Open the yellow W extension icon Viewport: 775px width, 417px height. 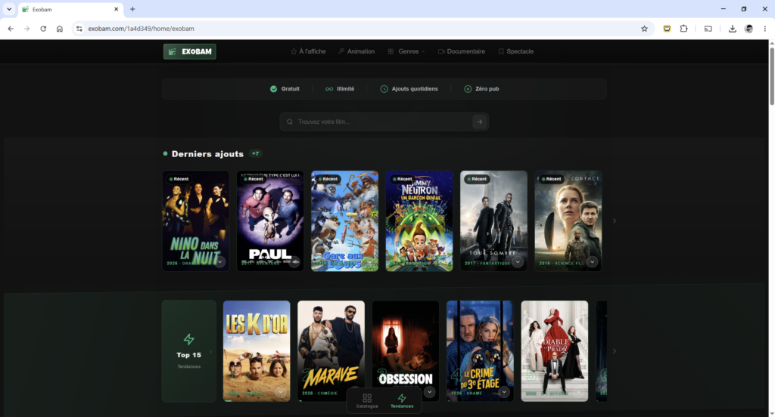pos(667,29)
